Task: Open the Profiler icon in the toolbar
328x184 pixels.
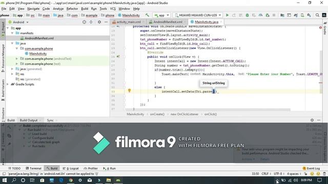Action: click(261, 15)
